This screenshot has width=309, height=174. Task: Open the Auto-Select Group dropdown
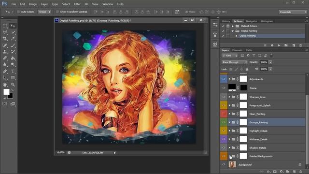click(x=44, y=12)
